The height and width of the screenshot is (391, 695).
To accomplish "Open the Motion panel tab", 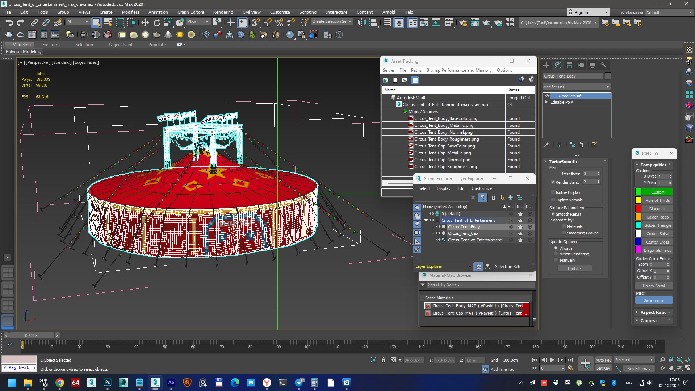I will (x=581, y=65).
